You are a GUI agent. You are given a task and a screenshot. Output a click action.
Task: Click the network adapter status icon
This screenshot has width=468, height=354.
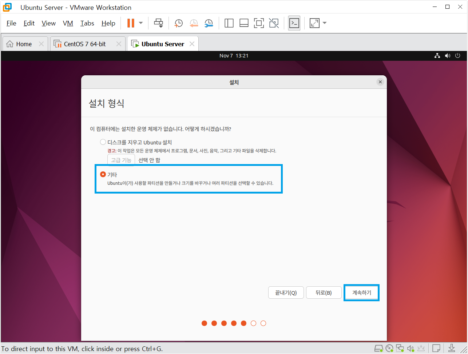pos(400,349)
